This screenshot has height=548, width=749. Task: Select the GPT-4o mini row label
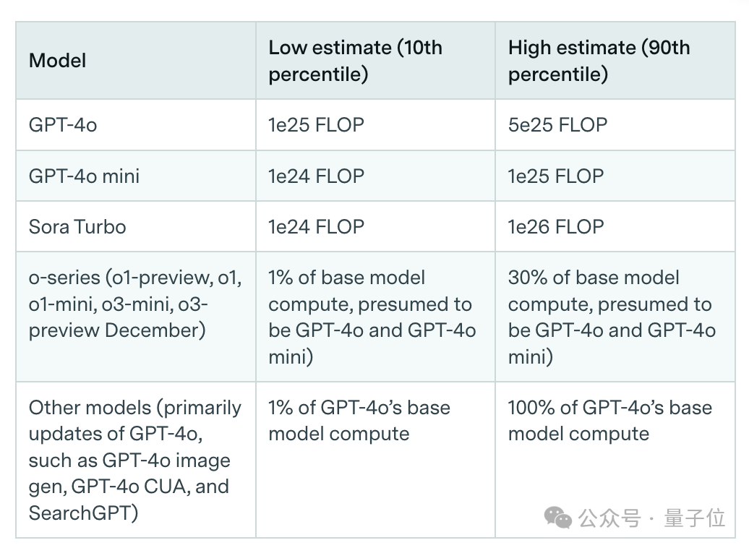pos(85,176)
